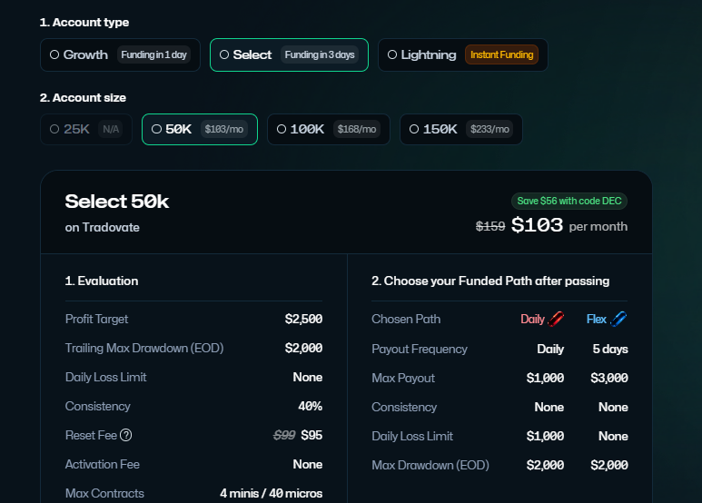702x503 pixels.
Task: Click the Instant Funding badge
Action: (x=501, y=54)
